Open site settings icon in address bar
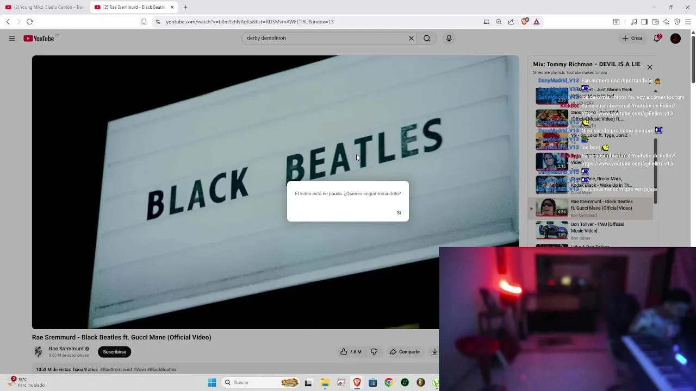Viewport: 696px width, 391px height. (158, 22)
